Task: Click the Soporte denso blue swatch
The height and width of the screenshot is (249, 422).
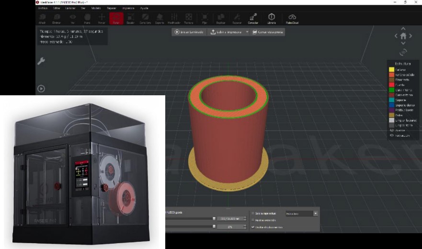Action: coord(392,105)
